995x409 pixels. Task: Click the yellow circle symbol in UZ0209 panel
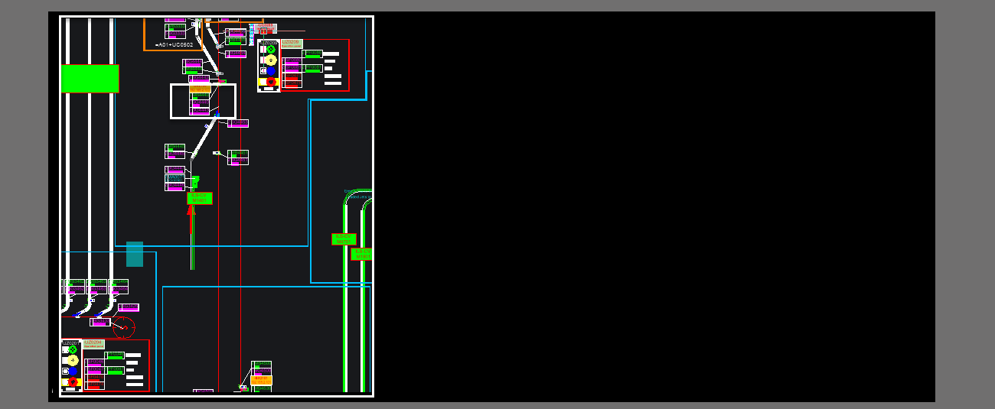[270, 60]
